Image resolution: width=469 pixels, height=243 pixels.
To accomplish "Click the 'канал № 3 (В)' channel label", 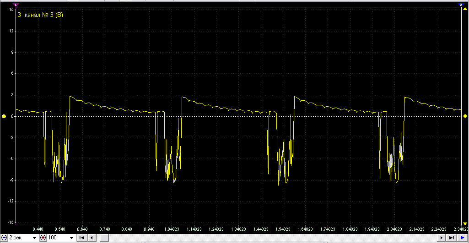I will tap(43, 15).
